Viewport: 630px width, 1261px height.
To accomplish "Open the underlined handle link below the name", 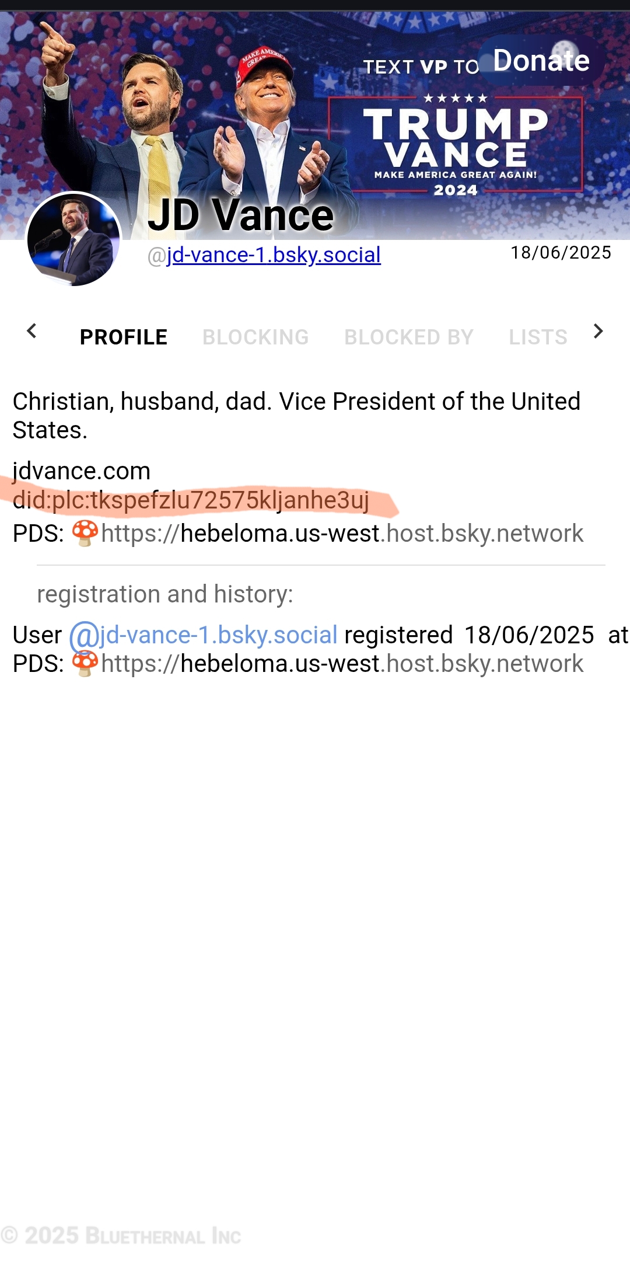I will (x=273, y=255).
